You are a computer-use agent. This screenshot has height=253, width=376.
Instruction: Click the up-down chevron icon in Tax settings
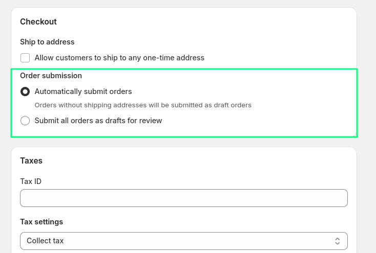point(338,241)
